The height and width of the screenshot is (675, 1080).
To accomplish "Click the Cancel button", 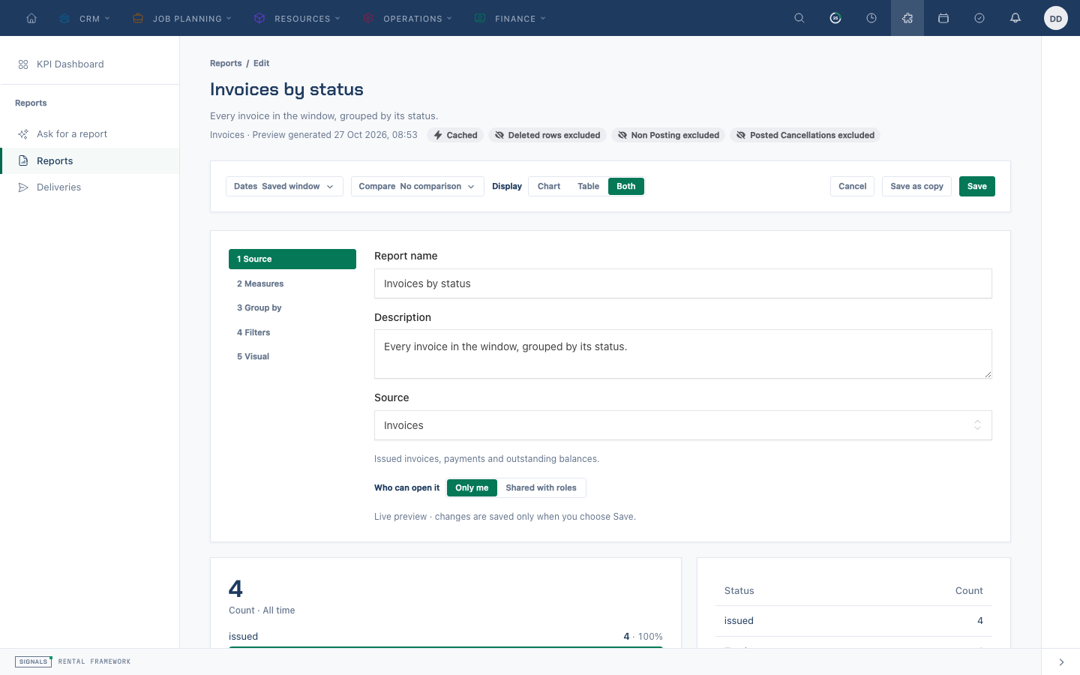I will click(x=852, y=186).
